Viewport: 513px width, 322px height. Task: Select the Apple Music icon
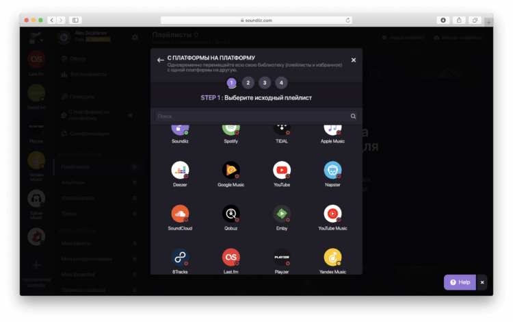click(332, 130)
